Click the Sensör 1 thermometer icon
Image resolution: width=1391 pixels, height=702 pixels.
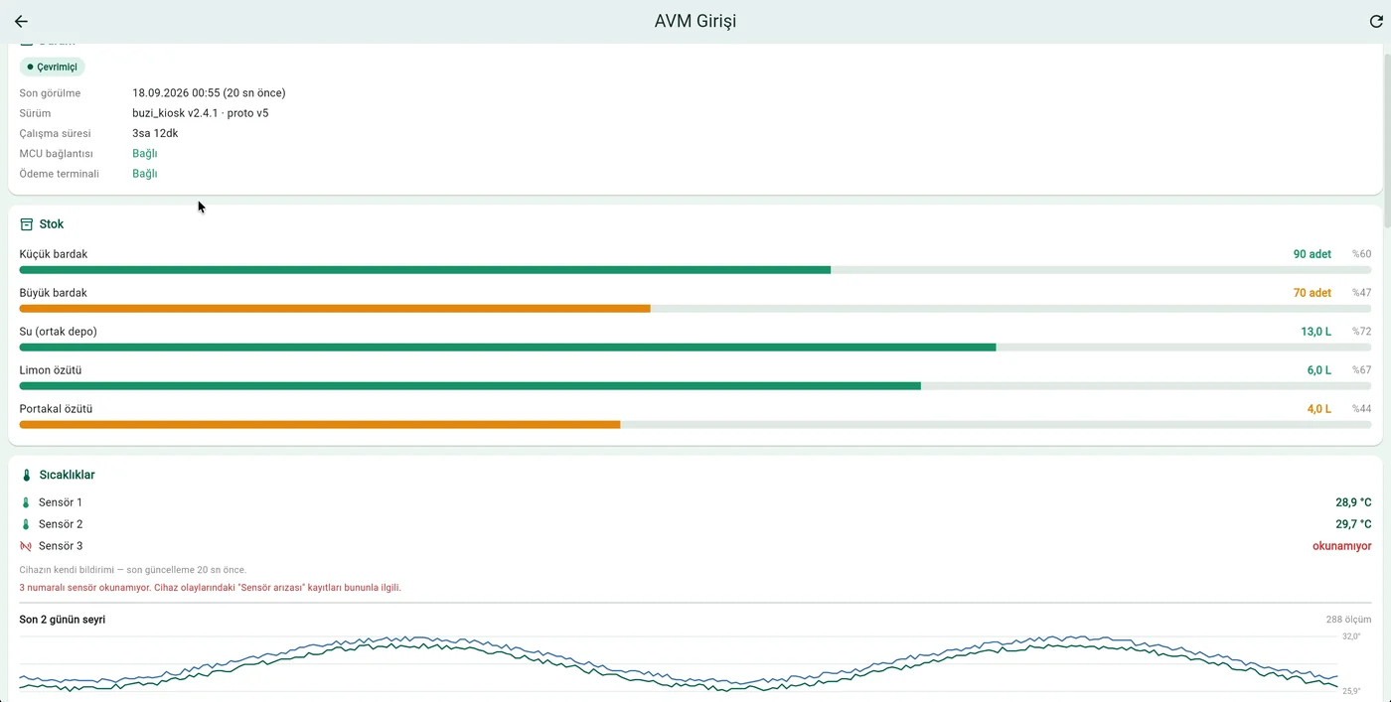(26, 502)
